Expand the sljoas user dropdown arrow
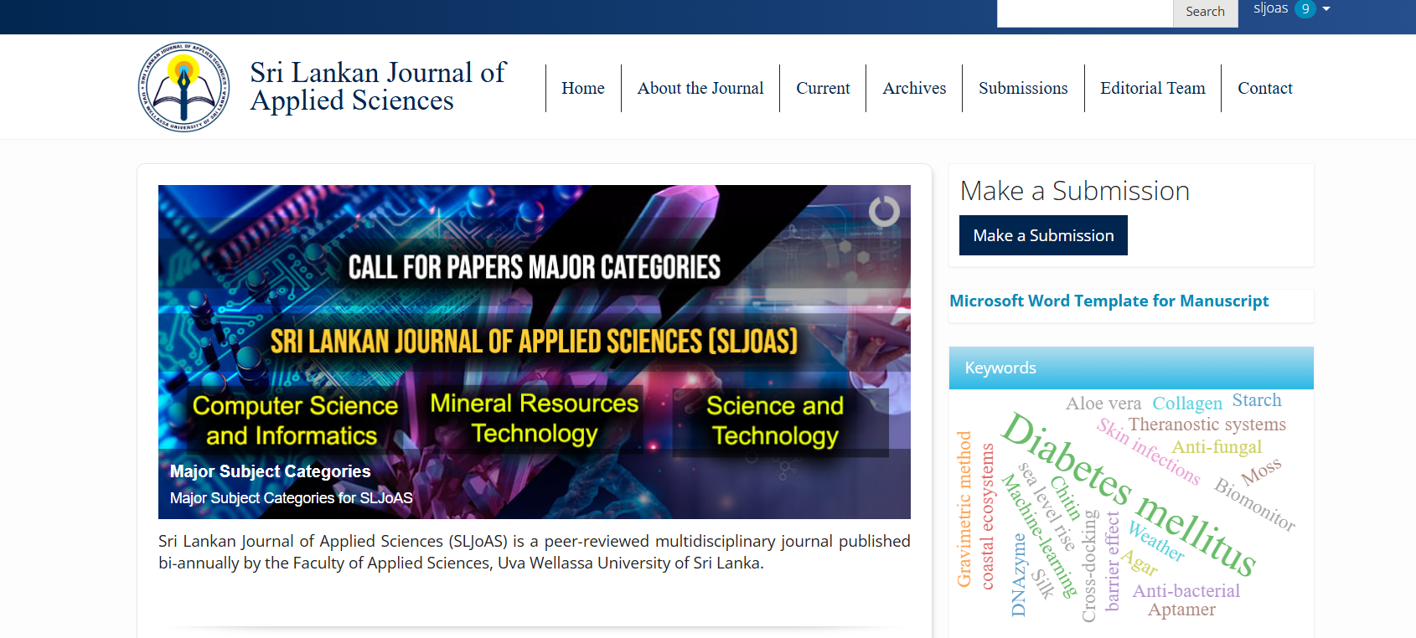1416x638 pixels. [x=1326, y=9]
